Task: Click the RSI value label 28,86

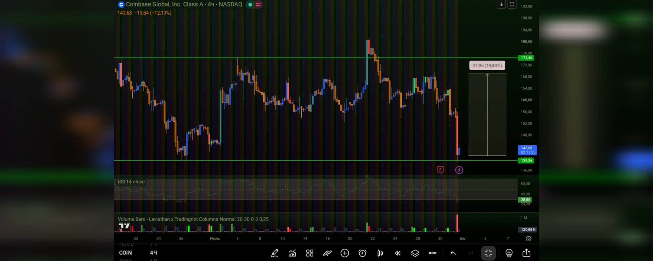Action: point(525,200)
